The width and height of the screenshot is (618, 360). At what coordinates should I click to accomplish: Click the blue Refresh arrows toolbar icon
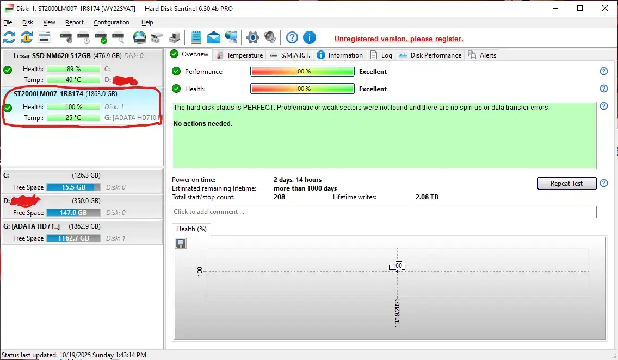9,37
